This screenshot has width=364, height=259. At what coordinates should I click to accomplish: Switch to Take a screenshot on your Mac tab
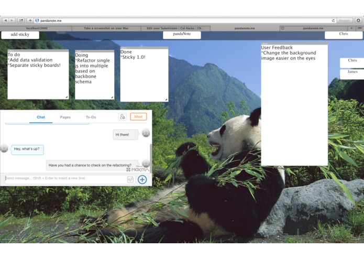106,28
